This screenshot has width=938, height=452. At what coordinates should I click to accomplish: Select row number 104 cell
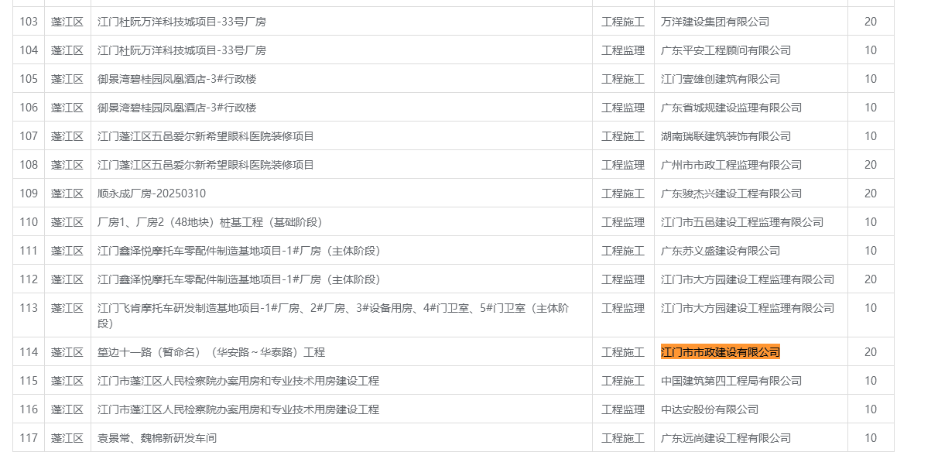click(x=29, y=50)
